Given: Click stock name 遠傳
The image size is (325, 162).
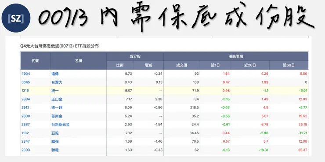Looking at the screenshot, I should pyautogui.click(x=55, y=74).
